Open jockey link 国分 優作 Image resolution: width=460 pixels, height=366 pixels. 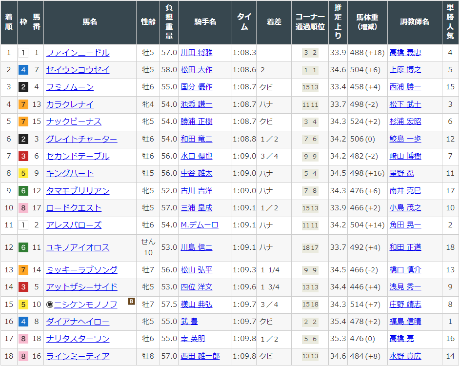[x=197, y=87]
